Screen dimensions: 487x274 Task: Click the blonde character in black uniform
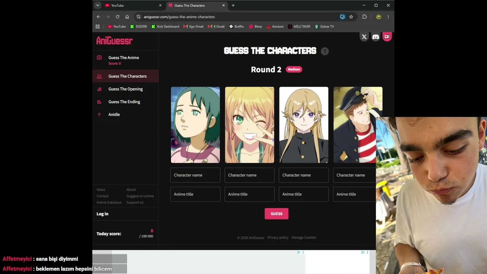pos(304,125)
